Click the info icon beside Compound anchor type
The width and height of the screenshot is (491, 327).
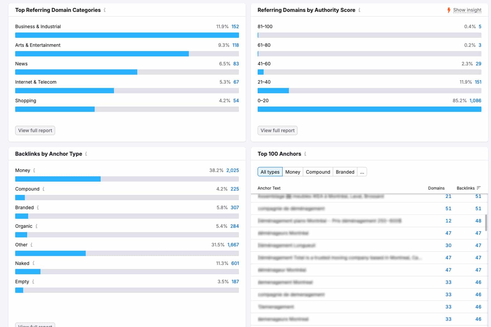pos(43,189)
